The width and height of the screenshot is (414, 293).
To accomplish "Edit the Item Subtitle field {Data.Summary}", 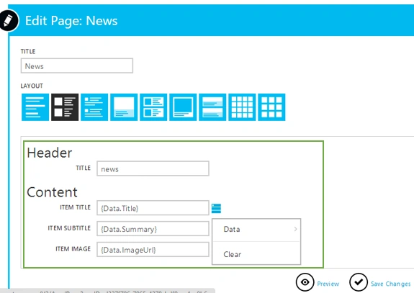I will tap(153, 229).
